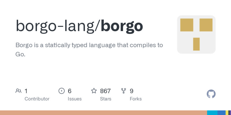The height and width of the screenshot is (115, 231).
Task: Click the star icon beside 867
Action: pos(94,91)
